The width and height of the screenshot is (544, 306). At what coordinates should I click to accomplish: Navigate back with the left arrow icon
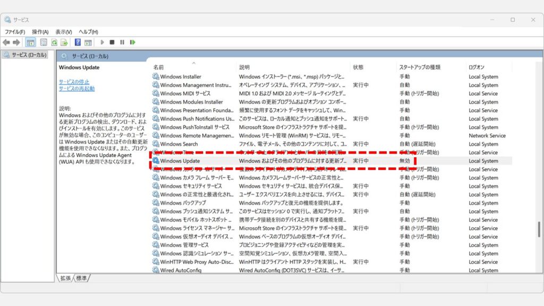(6, 42)
